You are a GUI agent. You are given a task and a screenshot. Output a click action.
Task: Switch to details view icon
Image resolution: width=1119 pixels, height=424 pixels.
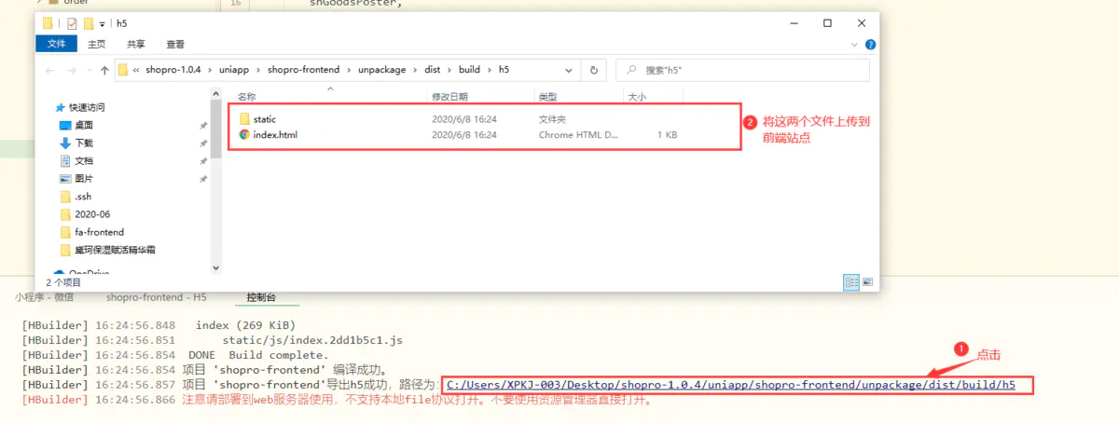851,281
